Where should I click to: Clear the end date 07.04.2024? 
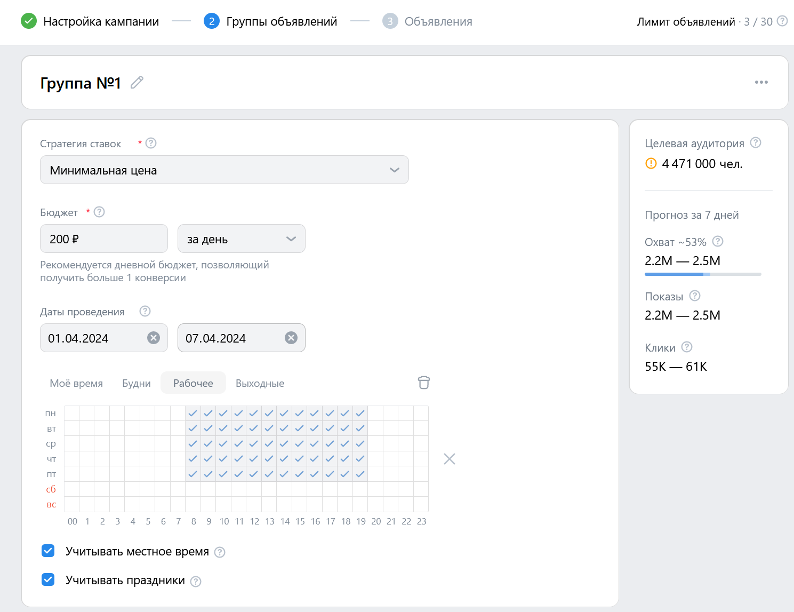(291, 338)
